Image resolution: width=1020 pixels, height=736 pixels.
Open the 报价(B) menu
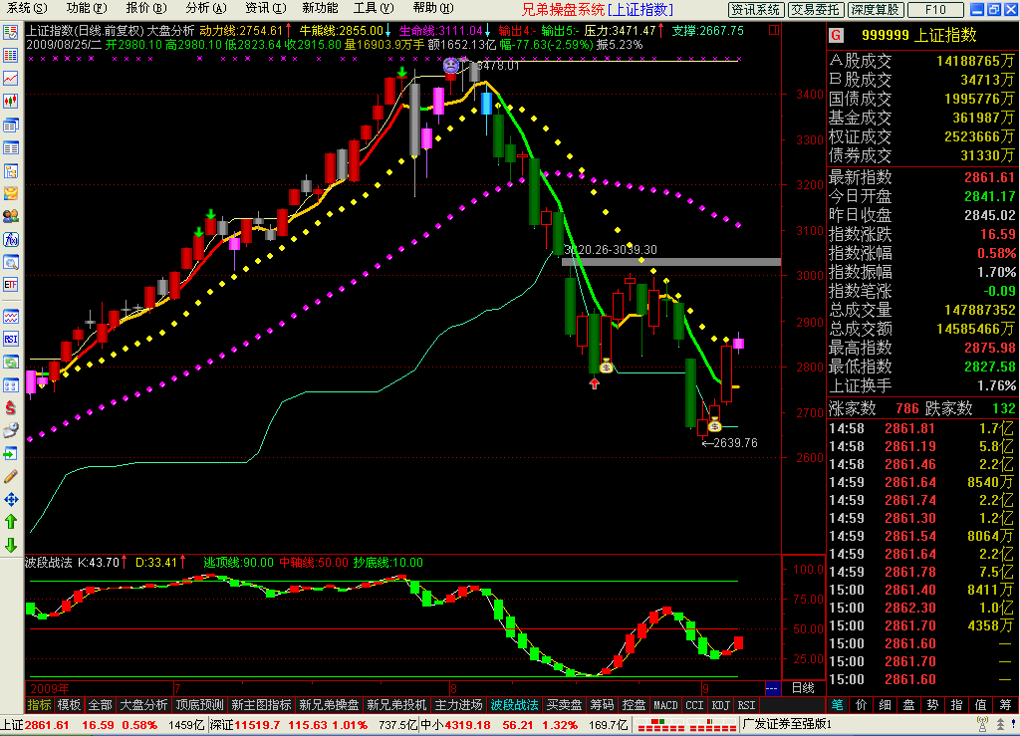[x=146, y=8]
